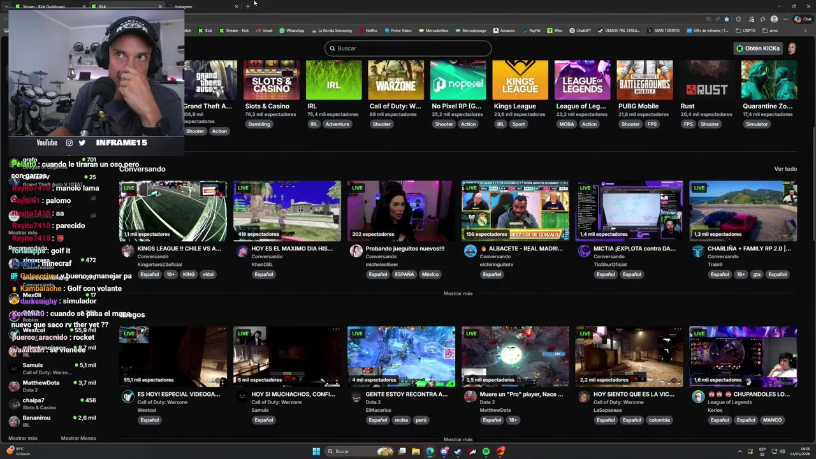Viewport: 816px width, 459px height.
Task: Open the Amazon bookmark
Action: 504,31
